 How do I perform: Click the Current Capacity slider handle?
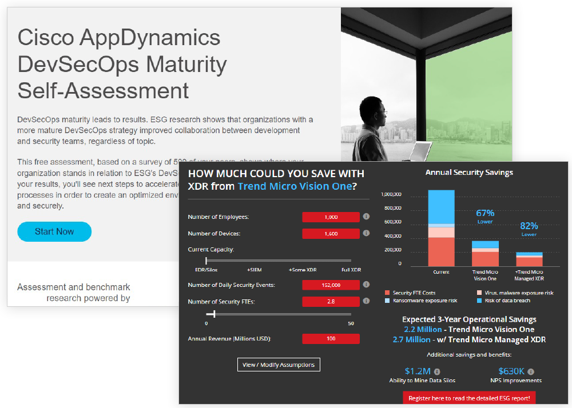206,261
